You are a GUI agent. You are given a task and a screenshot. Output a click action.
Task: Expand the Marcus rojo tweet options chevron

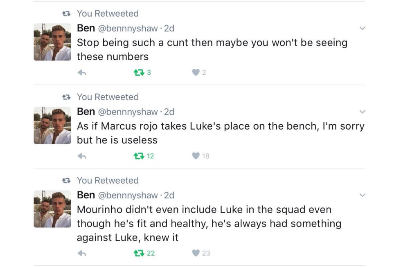(362, 112)
